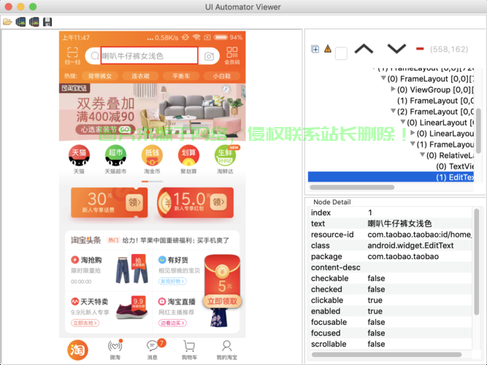Click the horizontal scrollbar under the hierarchy tree
The height and width of the screenshot is (365, 487).
(x=352, y=188)
